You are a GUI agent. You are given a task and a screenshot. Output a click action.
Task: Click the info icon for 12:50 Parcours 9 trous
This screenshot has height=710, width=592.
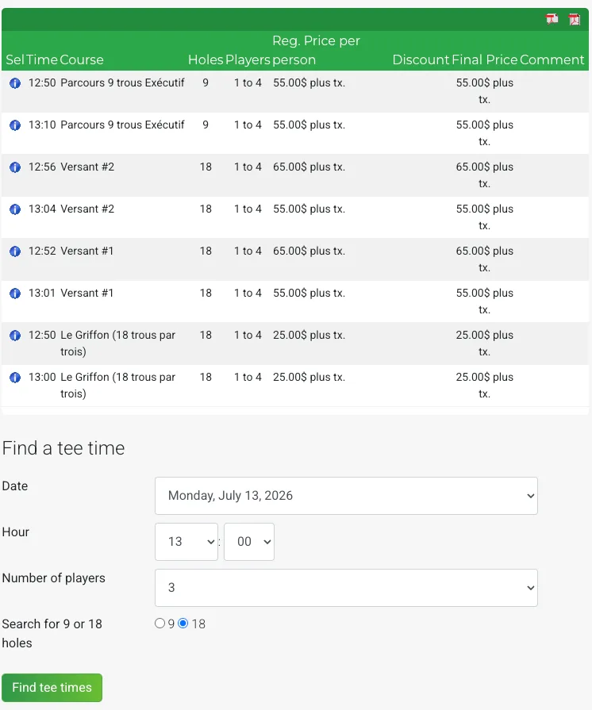(x=15, y=83)
